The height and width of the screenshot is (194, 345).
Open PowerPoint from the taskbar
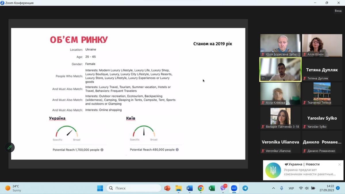(167, 188)
